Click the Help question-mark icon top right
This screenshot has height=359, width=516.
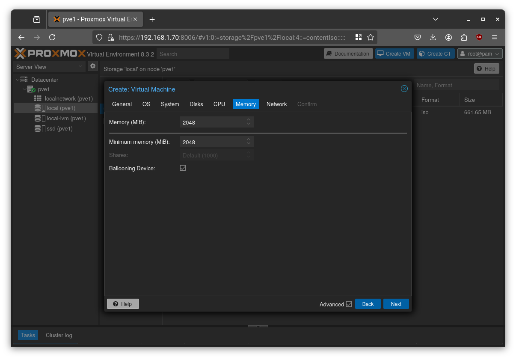pos(478,68)
